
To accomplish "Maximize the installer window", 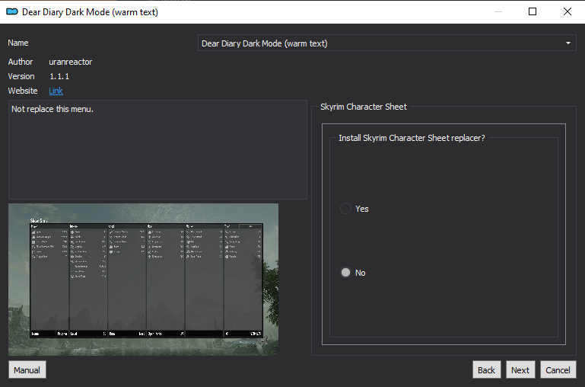I will pos(533,11).
